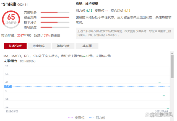The image size is (177, 121).
Task: Click the 6.6 axis label
Action: [x=7, y=66]
